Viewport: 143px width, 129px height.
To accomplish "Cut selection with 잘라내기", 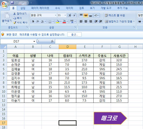I will coord(20,14).
